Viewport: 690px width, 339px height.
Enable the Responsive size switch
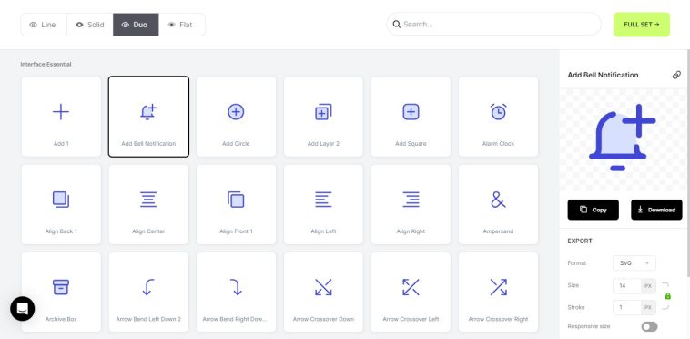tap(650, 326)
